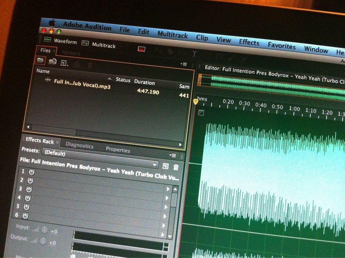Toggle power for effect slot 5
This screenshot has height=258, width=345.
point(26,207)
